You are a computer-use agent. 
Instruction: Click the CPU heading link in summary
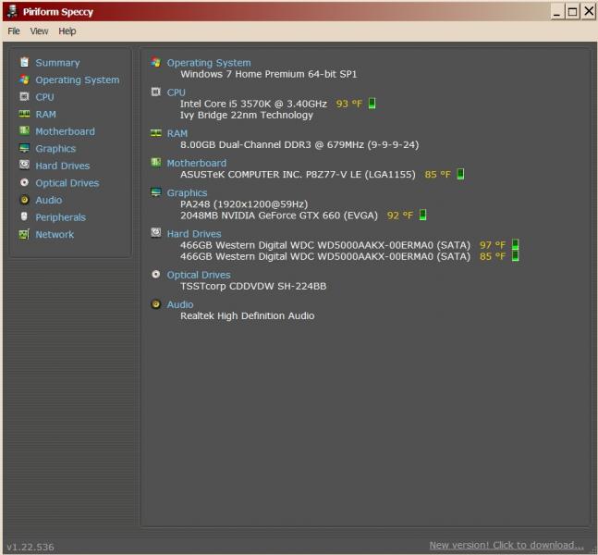(x=177, y=92)
